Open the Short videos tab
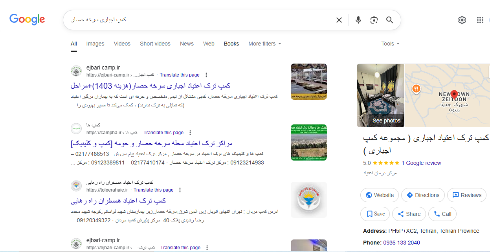Screen dimensions: 490x252 [155, 44]
